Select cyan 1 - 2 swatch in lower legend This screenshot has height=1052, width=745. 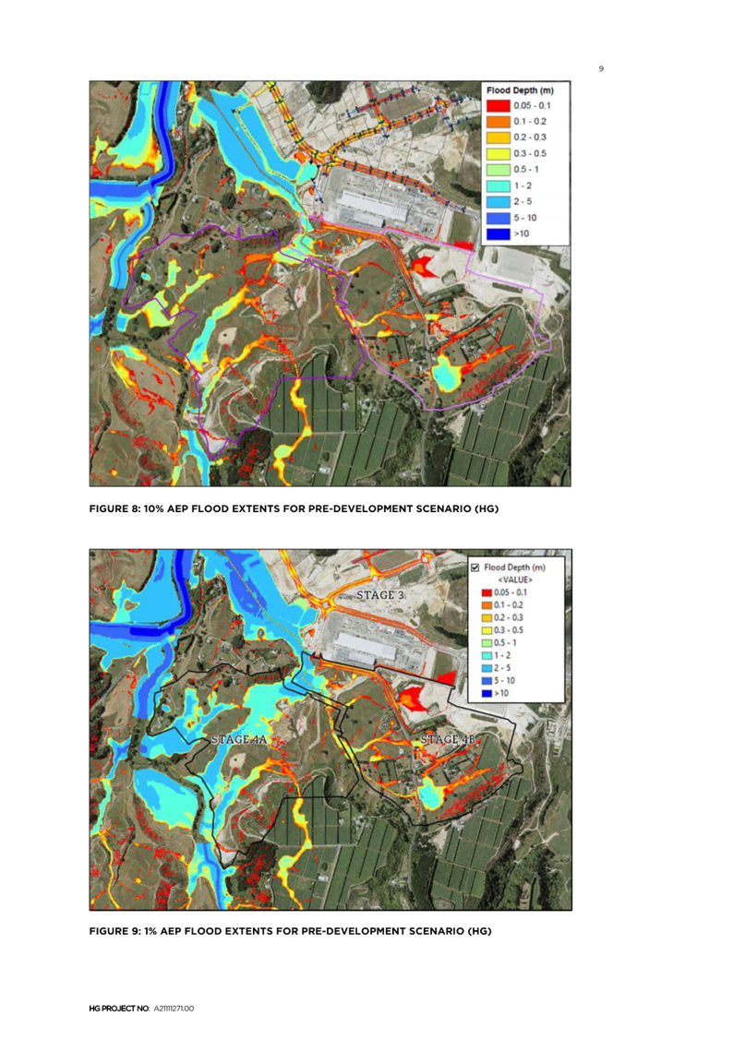point(486,654)
